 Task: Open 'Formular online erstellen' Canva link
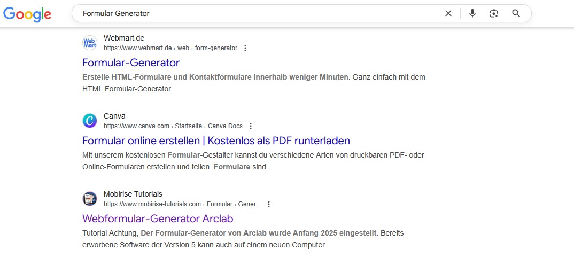[216, 141]
